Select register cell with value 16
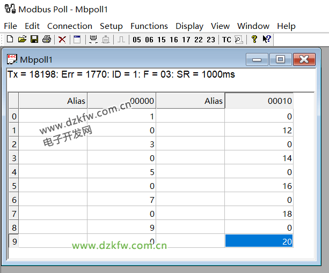 pos(259,185)
